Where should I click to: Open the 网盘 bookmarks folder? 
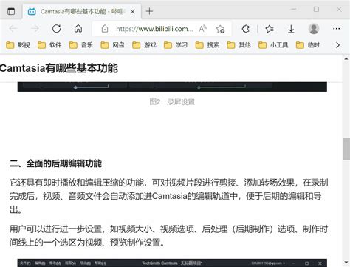pos(112,45)
